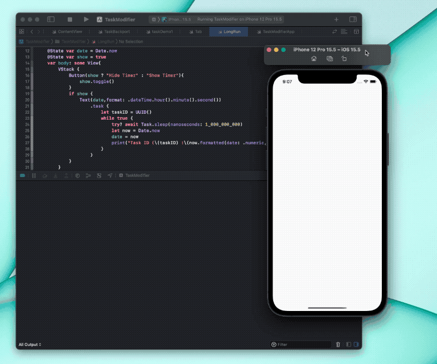The width and height of the screenshot is (437, 364).
Task: Change the All Output filter selection
Action: coord(29,344)
